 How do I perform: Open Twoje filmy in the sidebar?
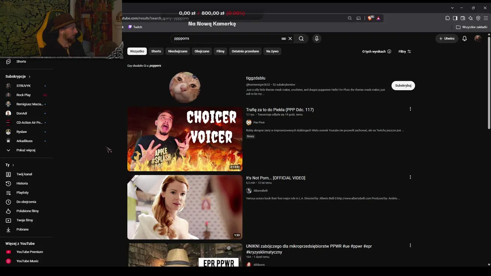[25, 220]
